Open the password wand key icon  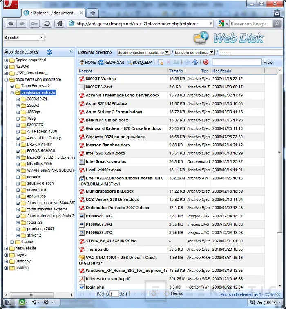pos(34,24)
